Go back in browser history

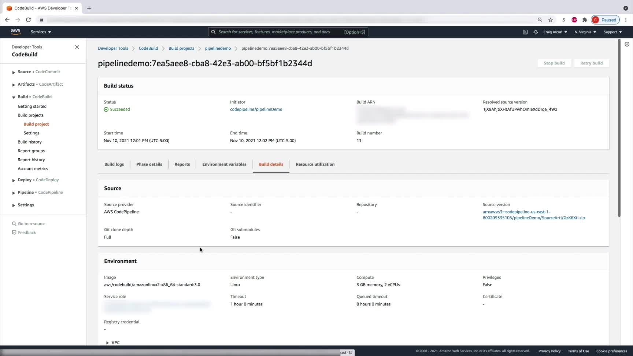point(7,20)
